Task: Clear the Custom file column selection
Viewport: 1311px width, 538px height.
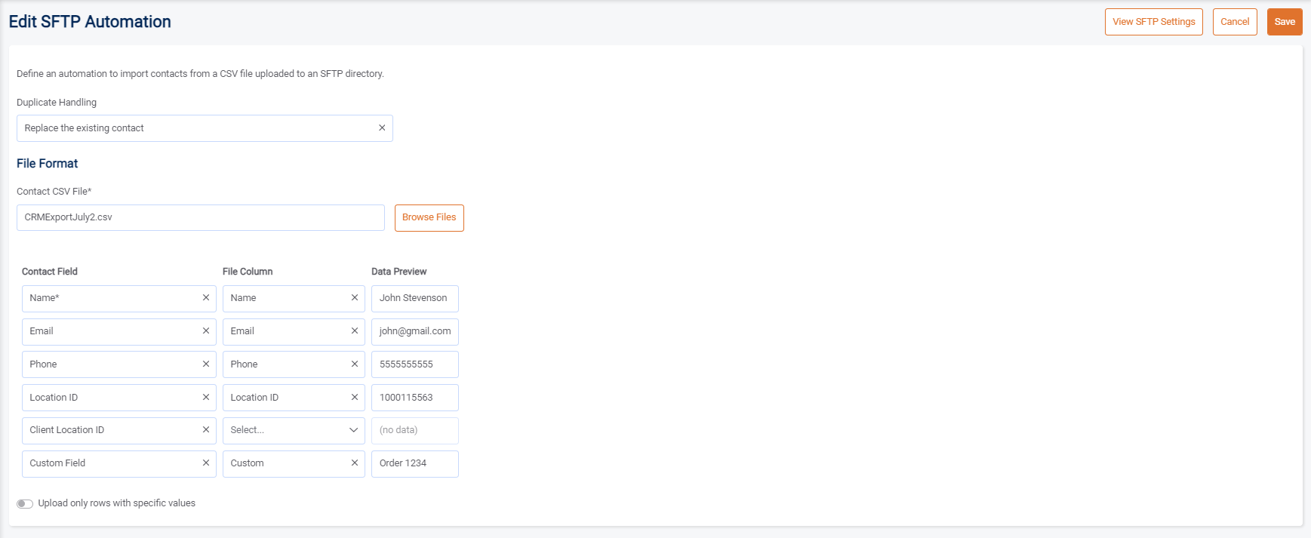Action: click(x=355, y=463)
